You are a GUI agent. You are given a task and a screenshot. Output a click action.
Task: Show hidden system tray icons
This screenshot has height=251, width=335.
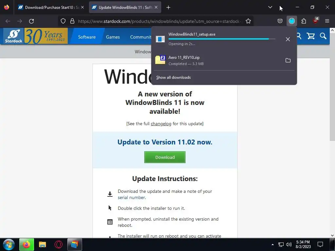click(273, 244)
